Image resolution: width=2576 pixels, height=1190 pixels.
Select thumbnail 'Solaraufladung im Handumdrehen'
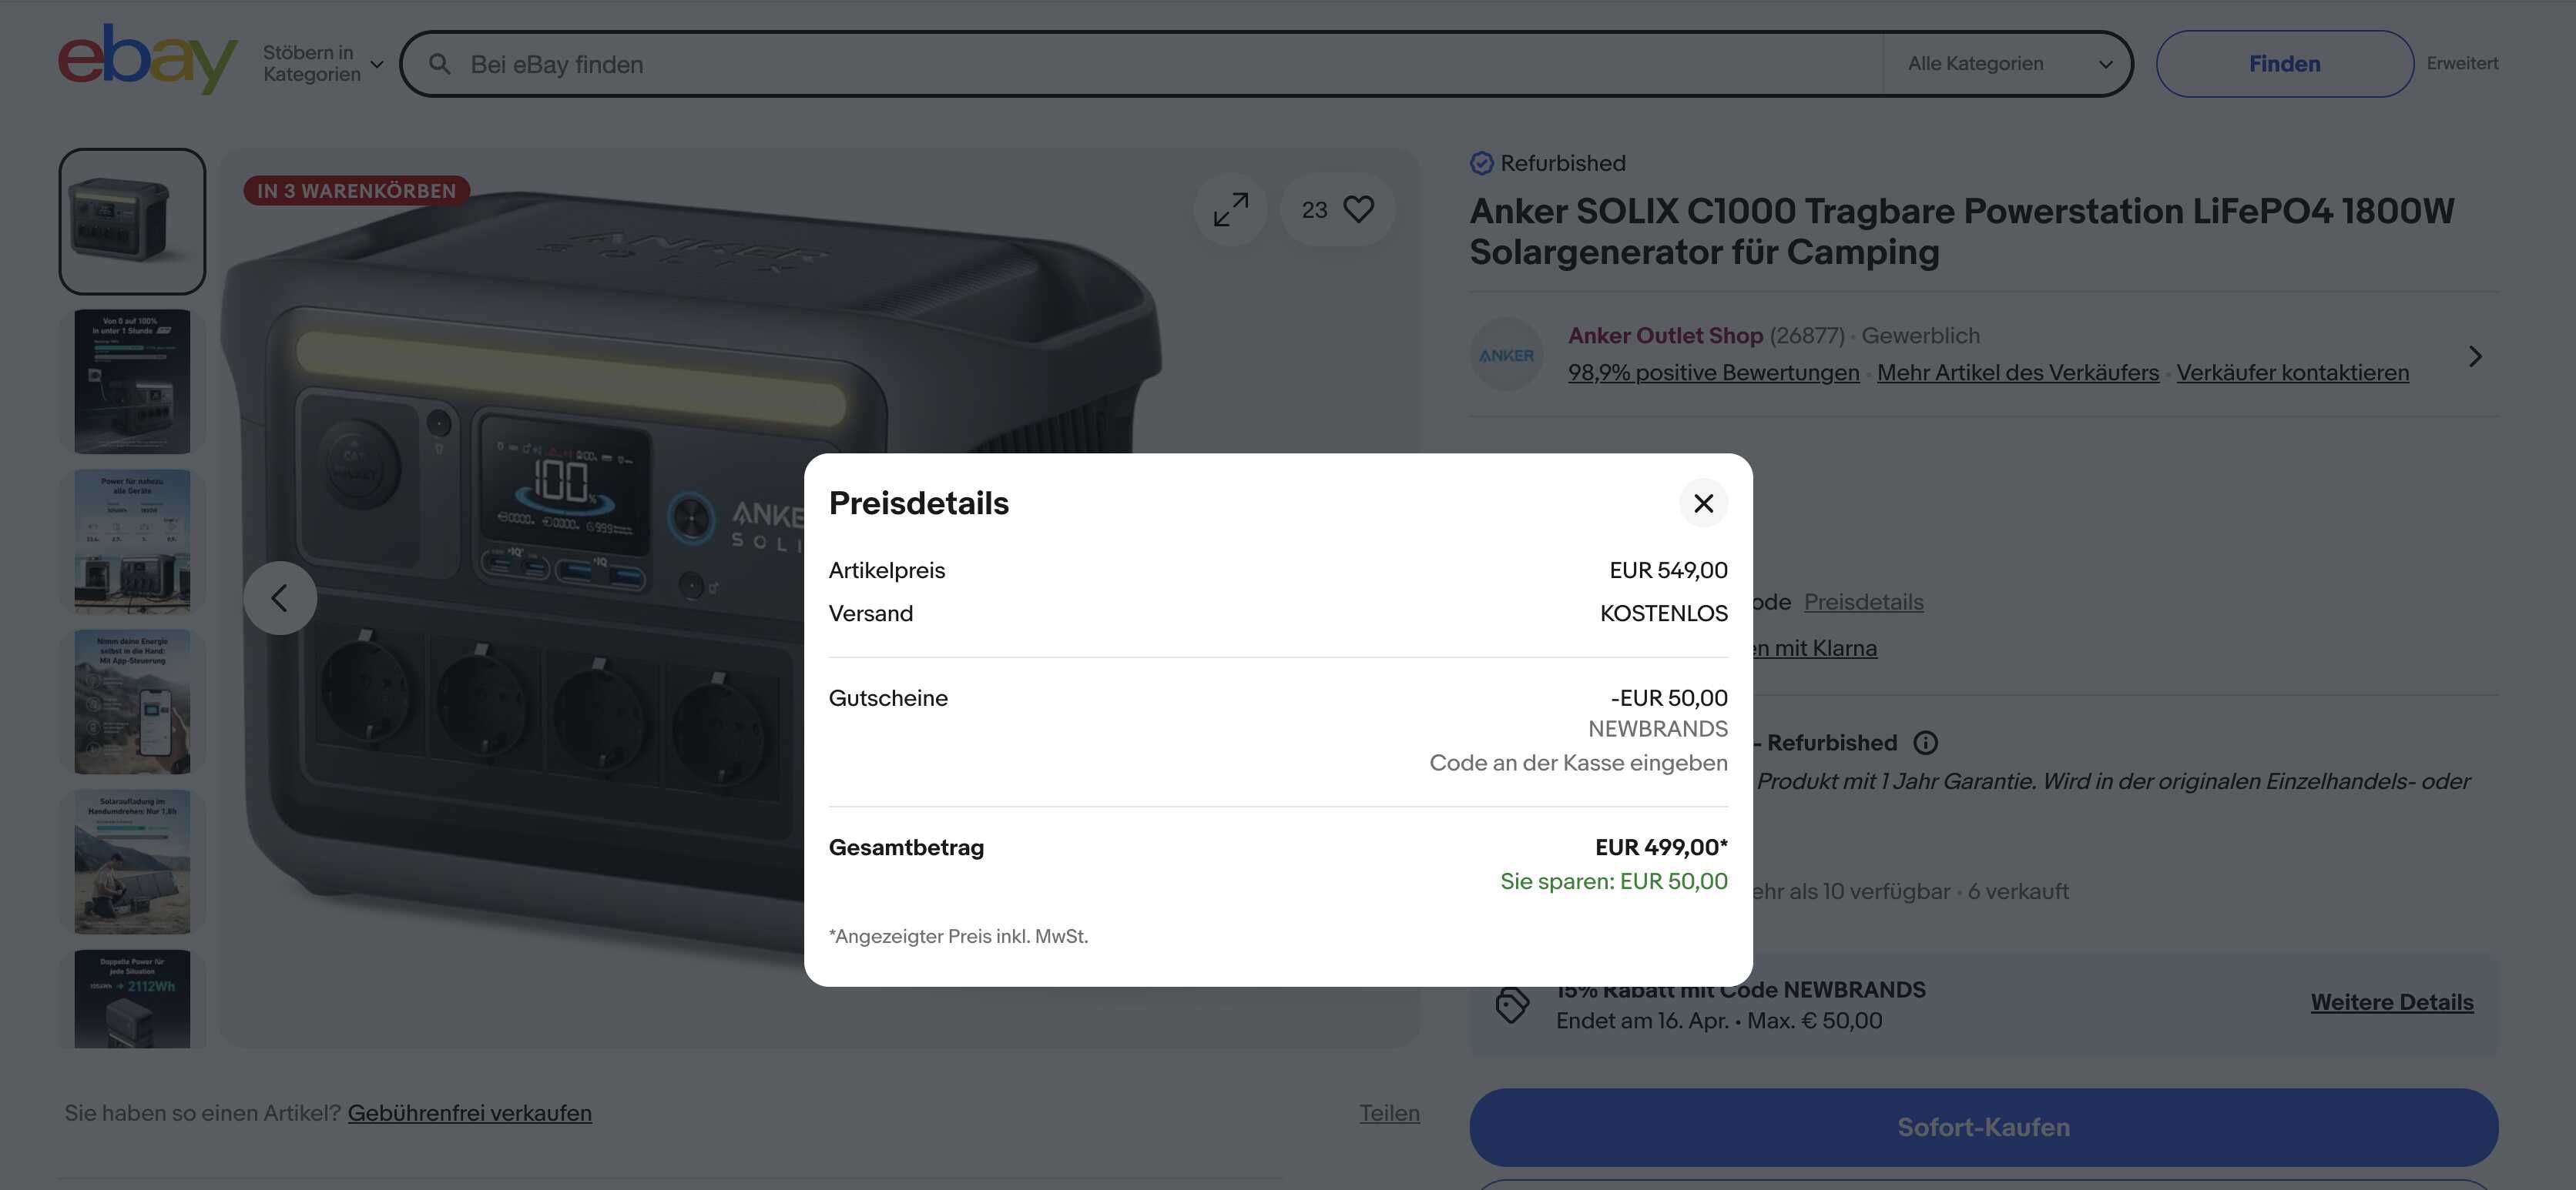point(132,861)
